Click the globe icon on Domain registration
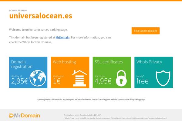Viewport: 182px width, 121px height. 38,78
